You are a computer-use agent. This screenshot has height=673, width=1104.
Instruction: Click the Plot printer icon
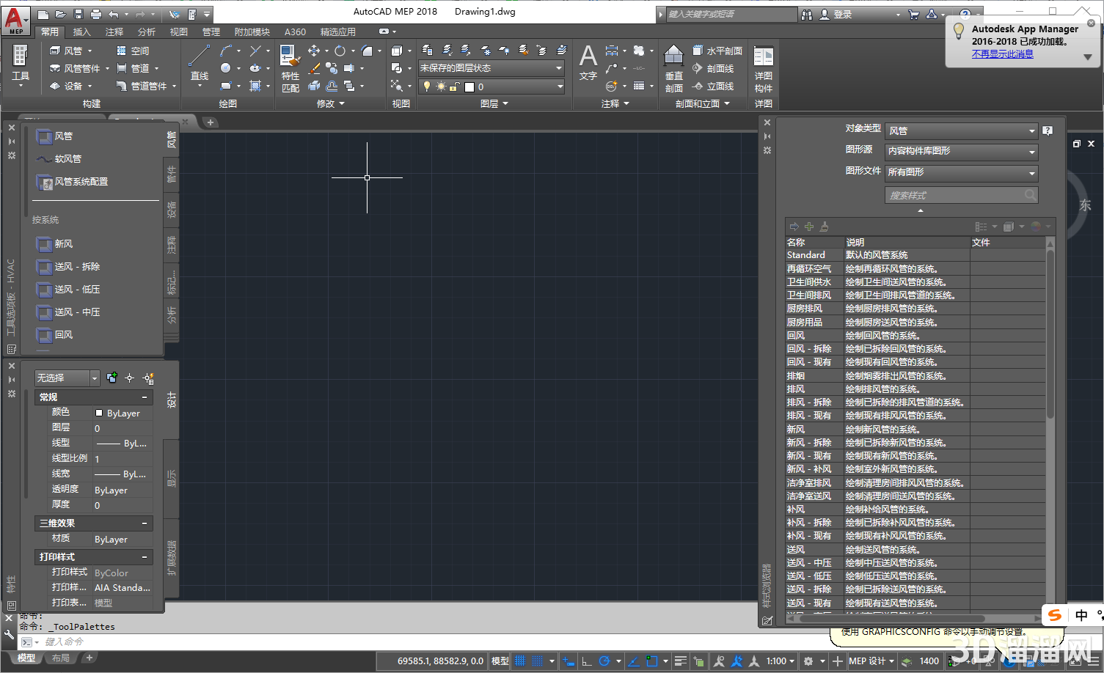click(x=96, y=14)
